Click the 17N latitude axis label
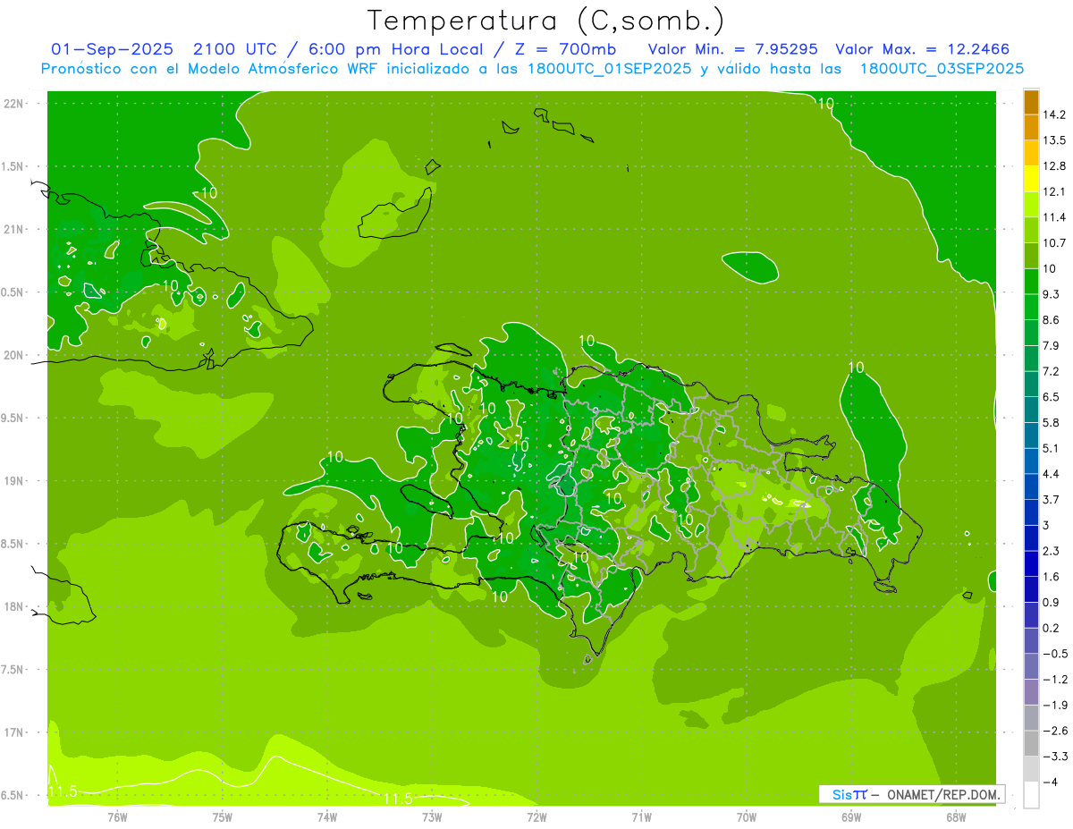The image size is (1073, 829). point(15,732)
